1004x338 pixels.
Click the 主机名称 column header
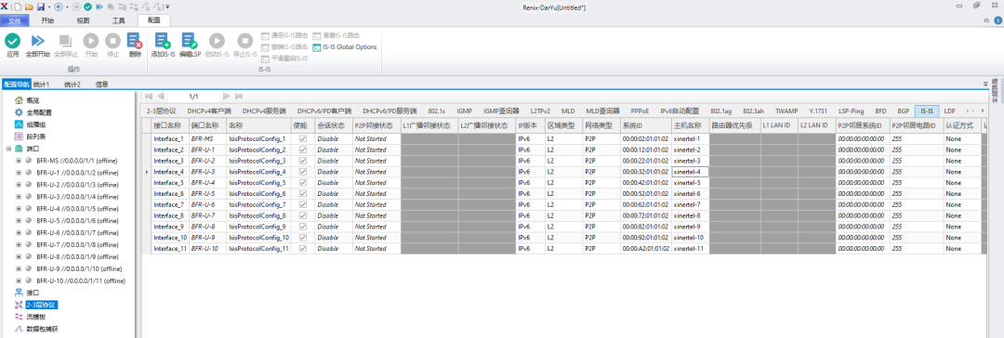(690, 125)
